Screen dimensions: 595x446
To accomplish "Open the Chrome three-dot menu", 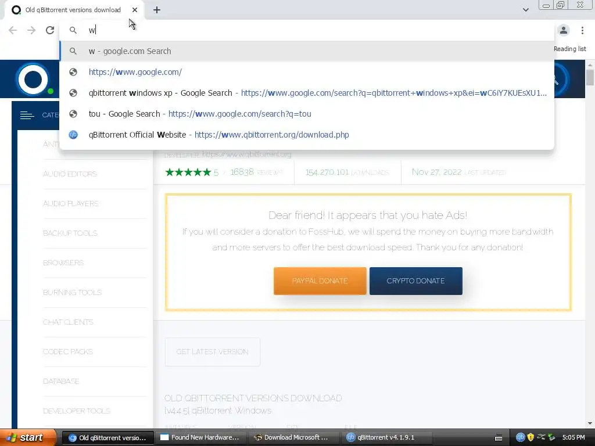I will 582,30.
